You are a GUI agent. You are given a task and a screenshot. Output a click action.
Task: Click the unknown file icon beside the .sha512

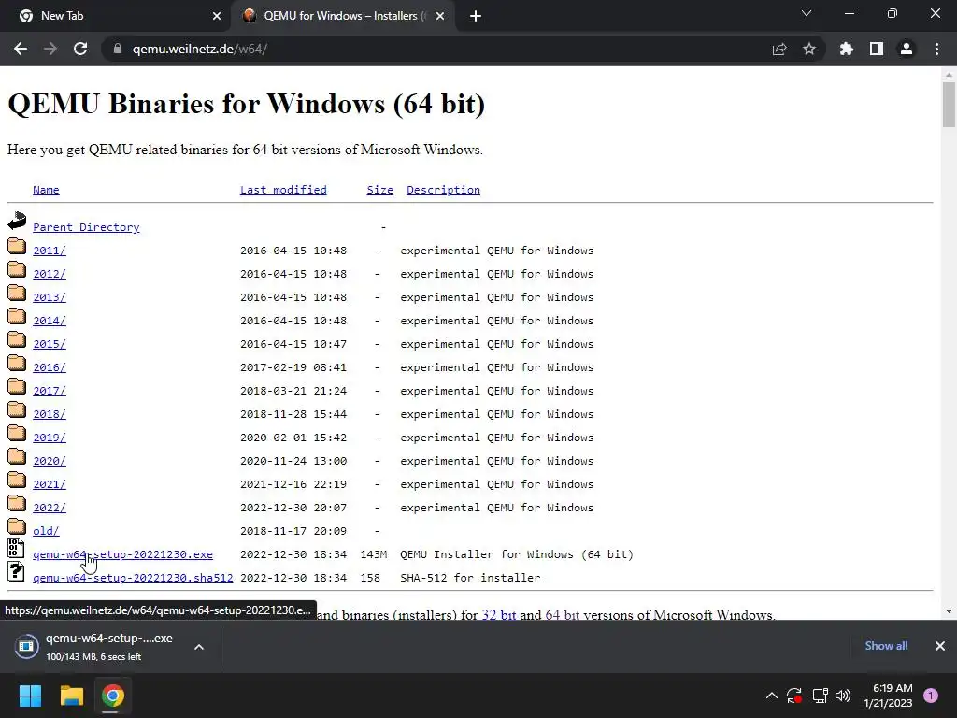click(16, 571)
